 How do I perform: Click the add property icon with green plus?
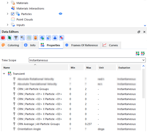137,53
